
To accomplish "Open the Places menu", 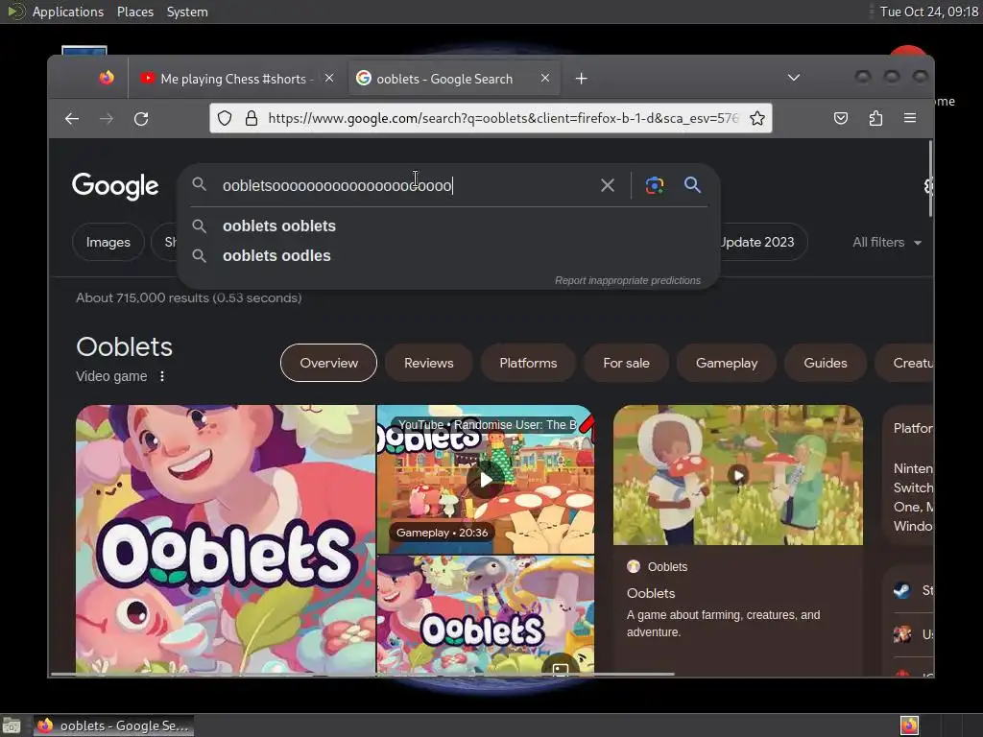I will coord(134,12).
